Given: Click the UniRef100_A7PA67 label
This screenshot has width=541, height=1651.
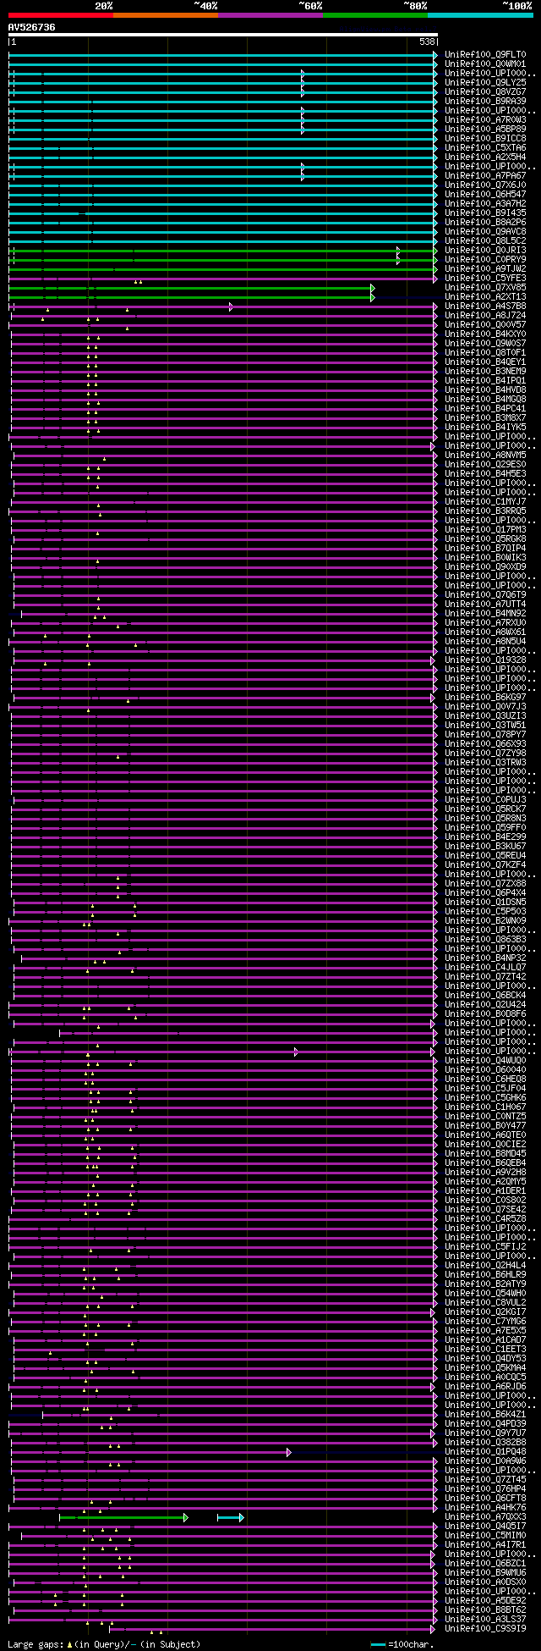Looking at the screenshot, I should (485, 175).
